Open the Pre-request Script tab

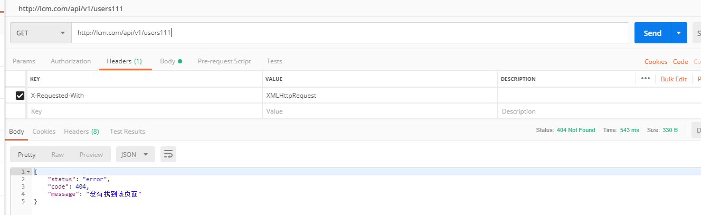pyautogui.click(x=224, y=61)
